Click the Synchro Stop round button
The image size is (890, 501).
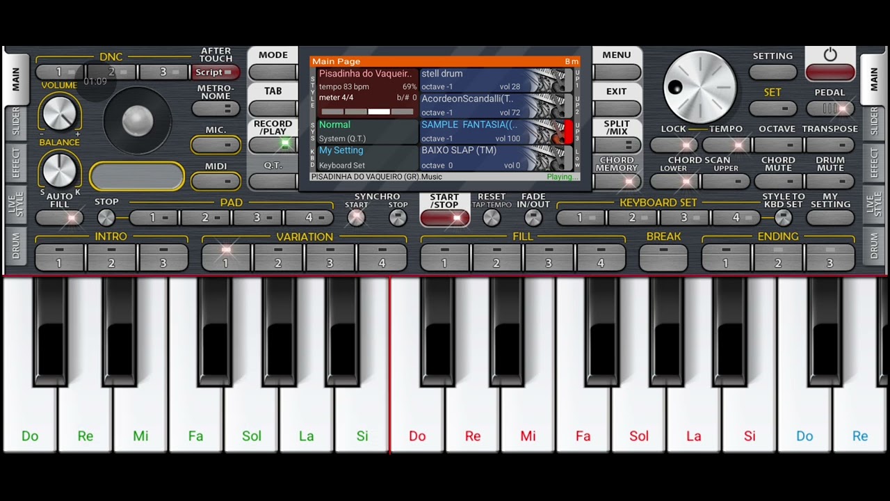click(x=398, y=218)
